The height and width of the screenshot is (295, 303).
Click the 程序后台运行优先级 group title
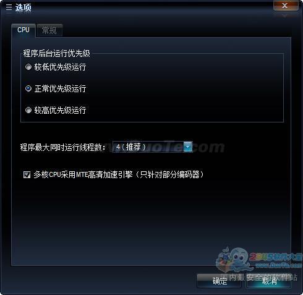pyautogui.click(x=56, y=53)
